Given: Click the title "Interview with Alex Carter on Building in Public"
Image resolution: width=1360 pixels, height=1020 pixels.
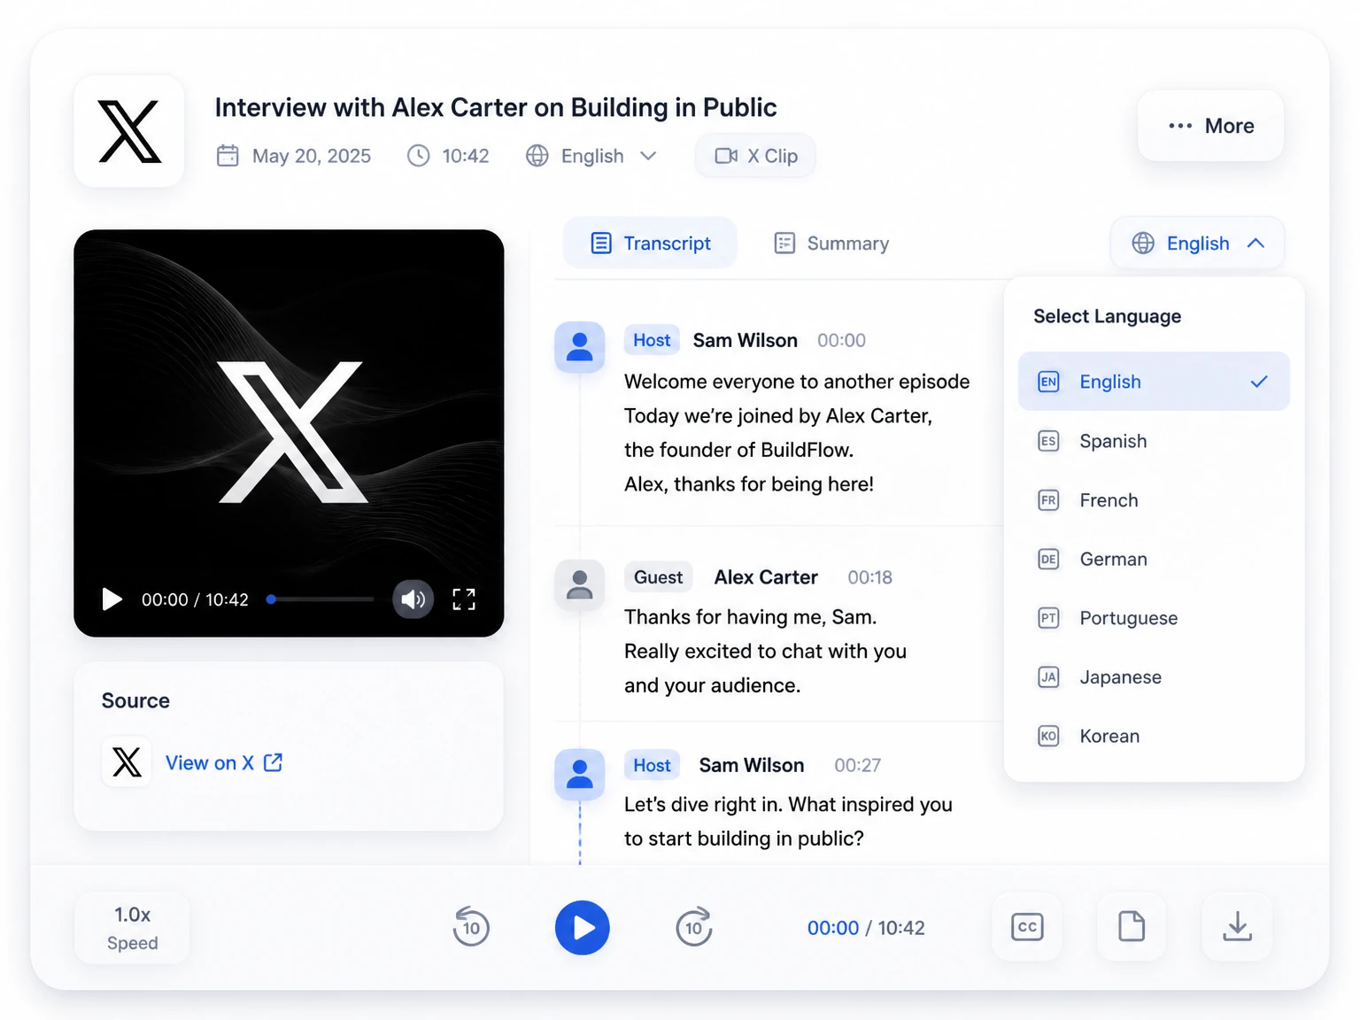Looking at the screenshot, I should (x=496, y=107).
